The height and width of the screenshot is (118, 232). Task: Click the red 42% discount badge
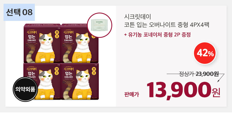tap(205, 53)
